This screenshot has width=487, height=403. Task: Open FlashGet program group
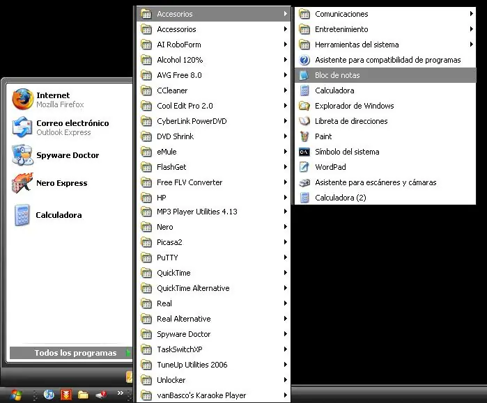click(214, 167)
